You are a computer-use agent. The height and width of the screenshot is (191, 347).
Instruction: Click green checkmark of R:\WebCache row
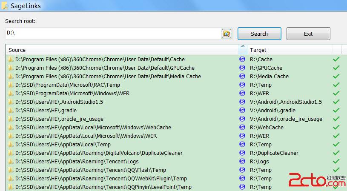336,127
